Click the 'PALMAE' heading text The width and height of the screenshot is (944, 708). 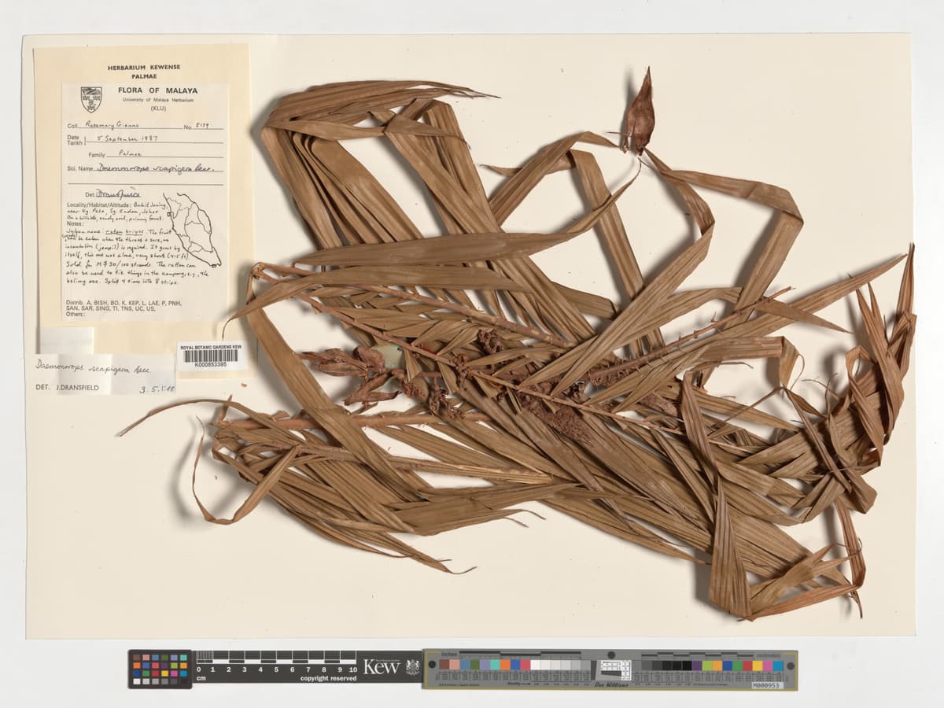144,76
